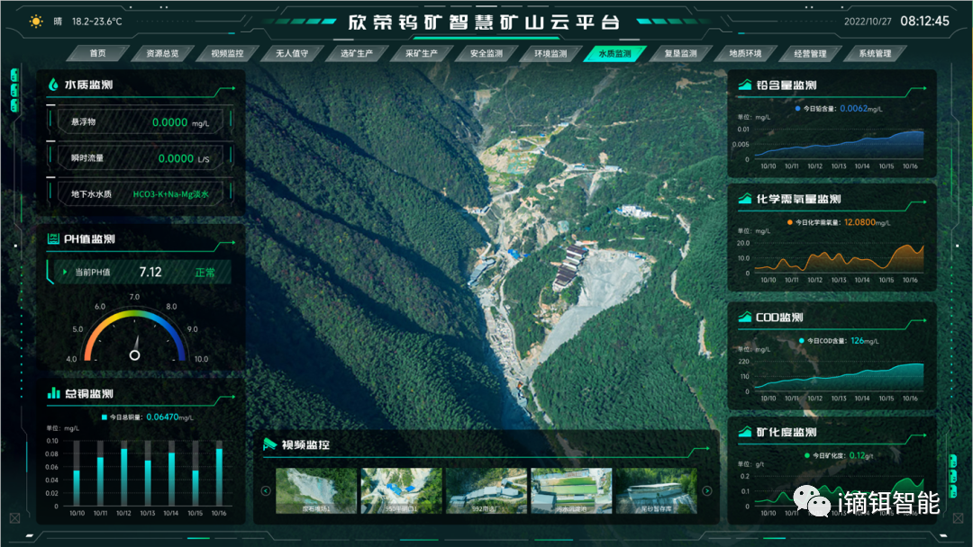Click the sun weather icon

pyautogui.click(x=36, y=21)
